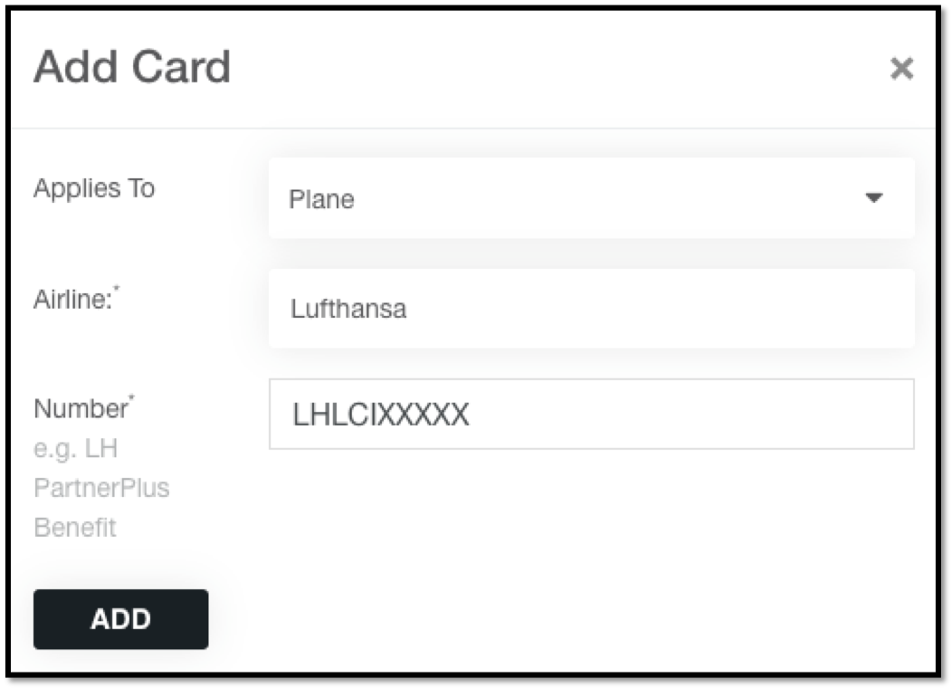Viewport: 952px width, 688px height.
Task: Click the e.g. LH example text
Action: point(75,449)
